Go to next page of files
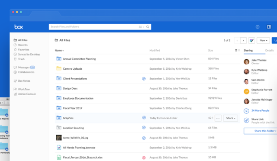Viewport: 277px width, 161px height. [243, 41]
